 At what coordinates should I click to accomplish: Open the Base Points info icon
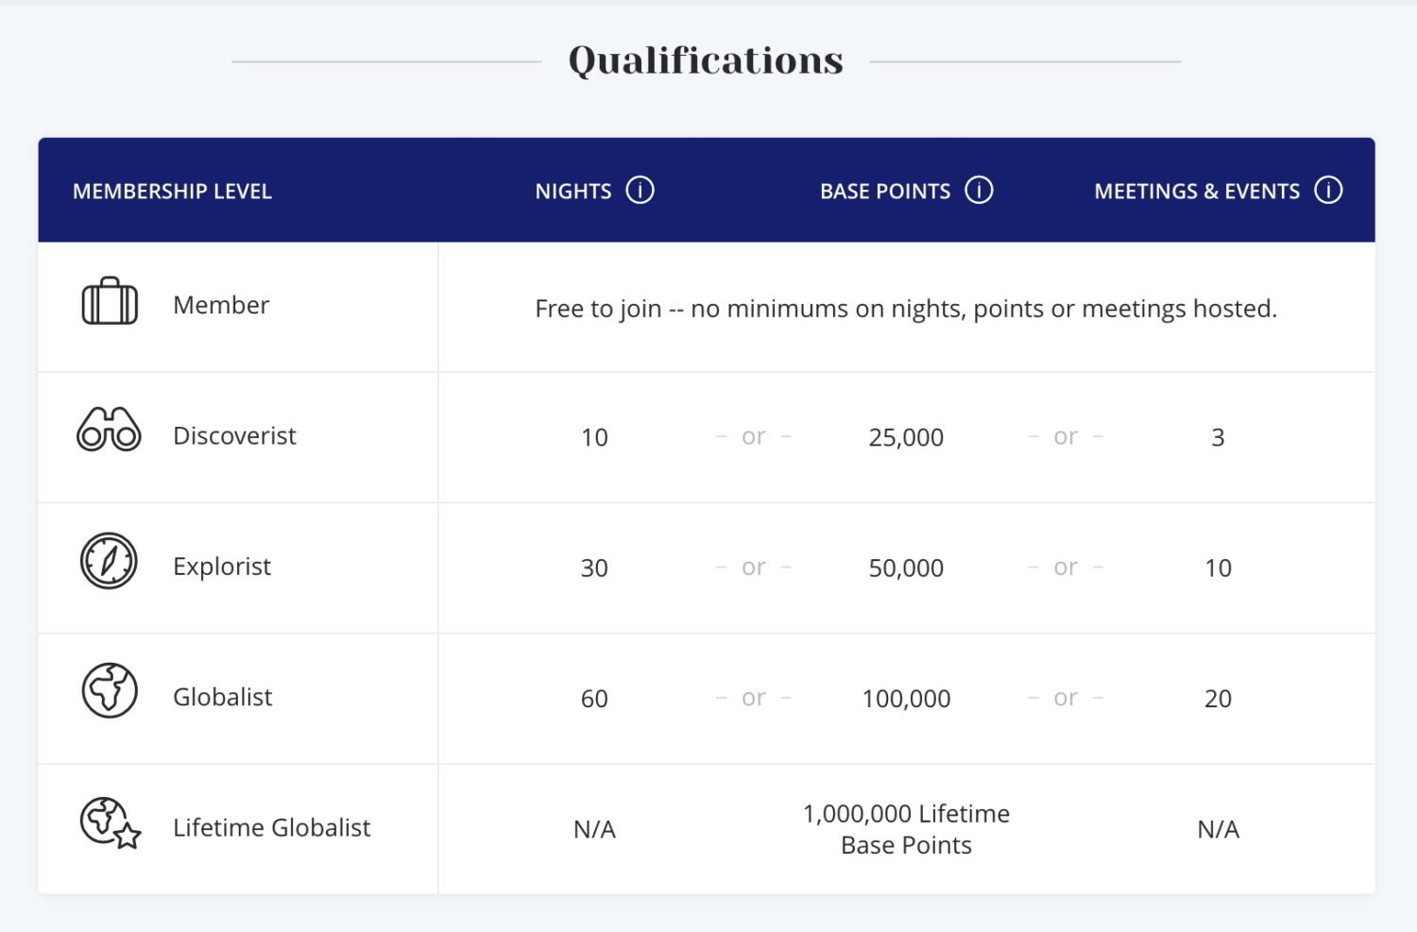pyautogui.click(x=979, y=190)
